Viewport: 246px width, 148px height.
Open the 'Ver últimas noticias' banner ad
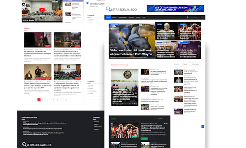[x=175, y=8]
